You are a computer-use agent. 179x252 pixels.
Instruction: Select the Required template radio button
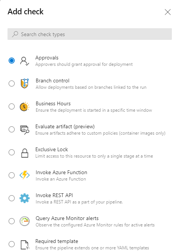point(12,244)
